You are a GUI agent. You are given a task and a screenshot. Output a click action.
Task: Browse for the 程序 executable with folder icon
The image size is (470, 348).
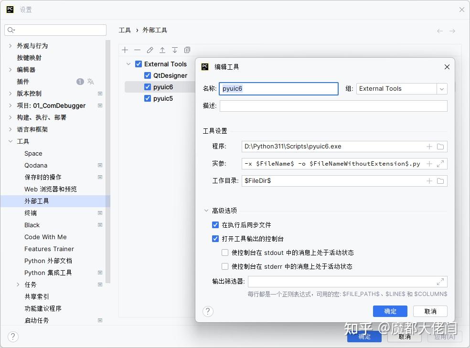(x=440, y=147)
